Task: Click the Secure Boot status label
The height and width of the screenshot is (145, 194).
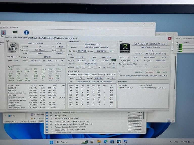Action: pos(150,72)
